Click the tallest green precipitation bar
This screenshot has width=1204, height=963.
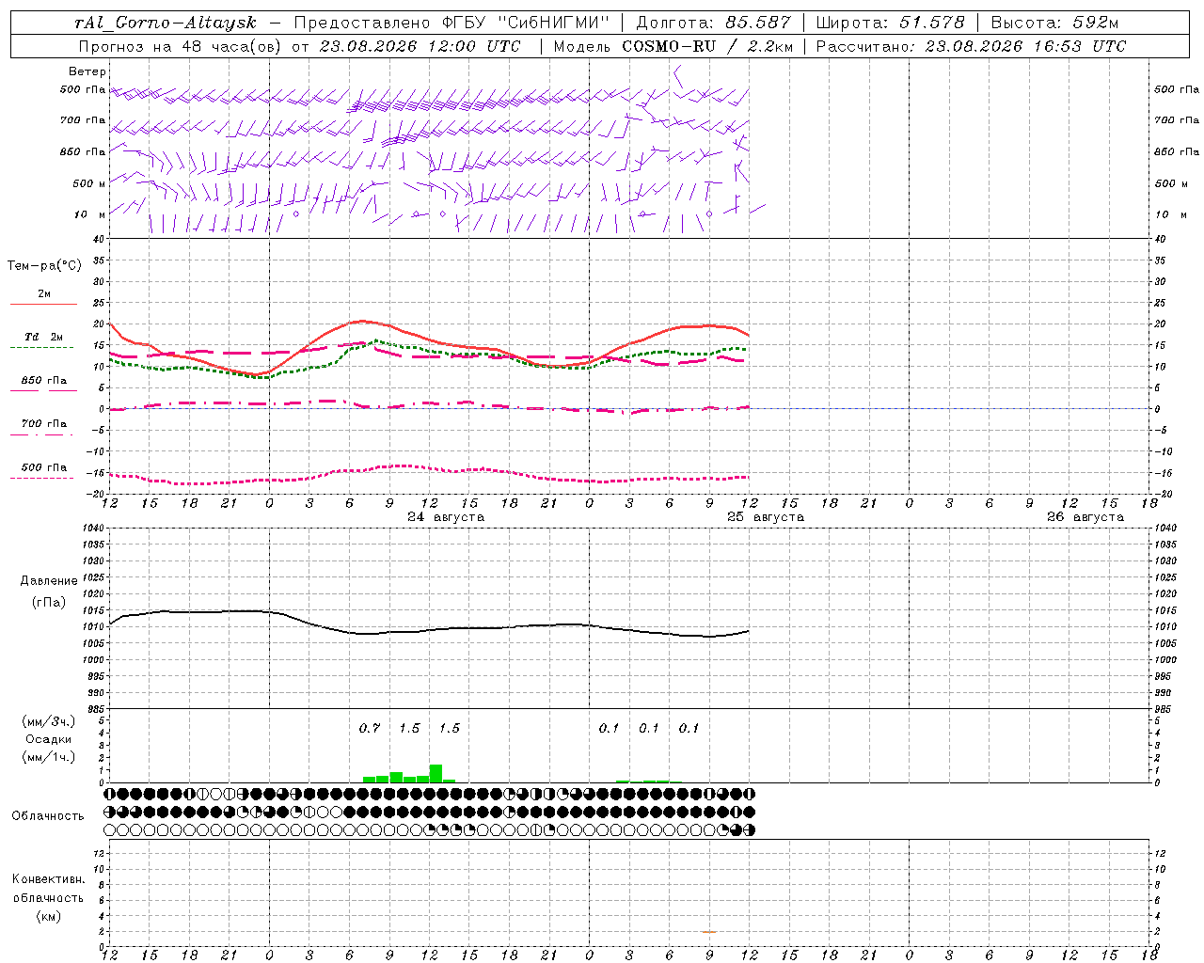(436, 773)
